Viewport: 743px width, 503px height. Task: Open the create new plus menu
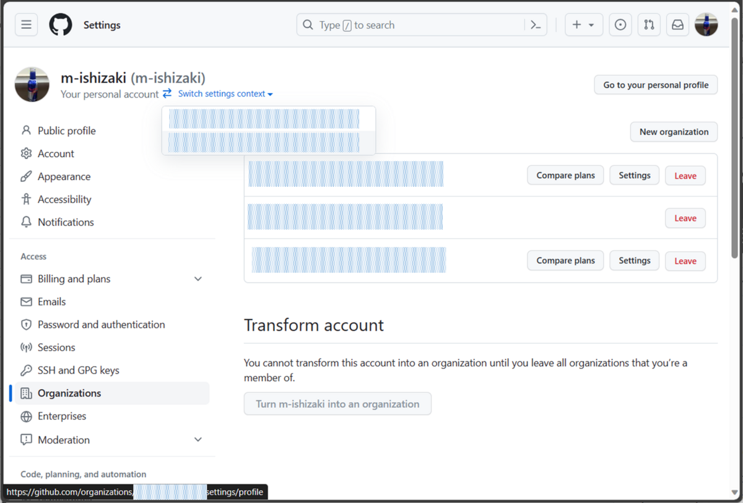coord(583,25)
